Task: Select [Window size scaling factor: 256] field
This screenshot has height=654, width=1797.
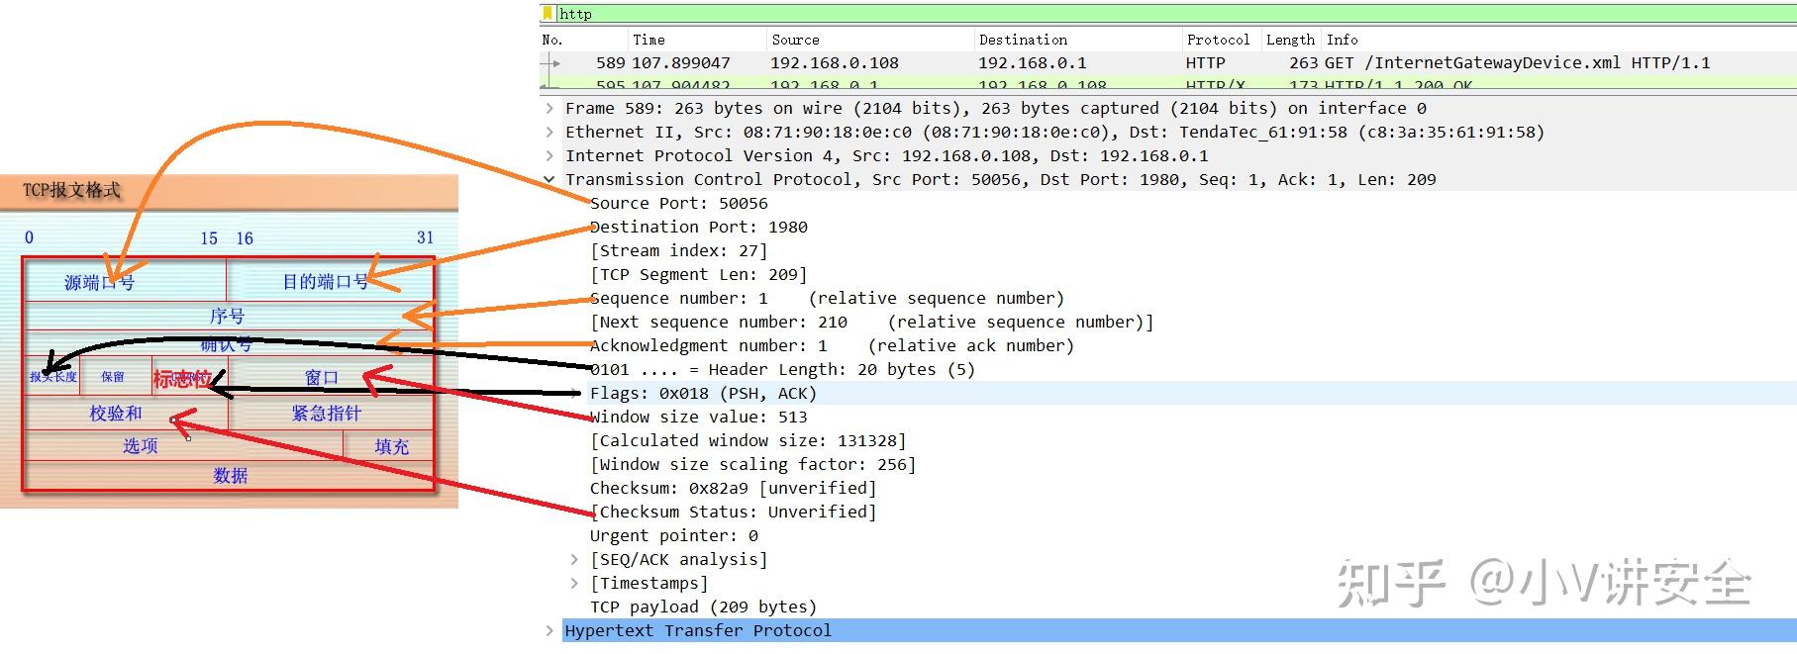Action: (753, 464)
